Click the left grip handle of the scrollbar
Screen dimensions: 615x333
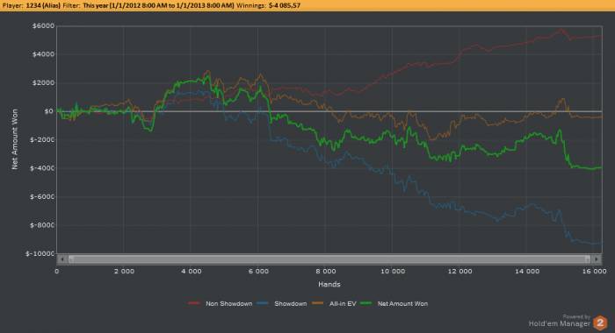(x=71, y=259)
